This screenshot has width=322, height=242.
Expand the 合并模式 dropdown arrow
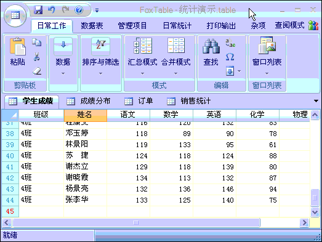[x=176, y=73]
